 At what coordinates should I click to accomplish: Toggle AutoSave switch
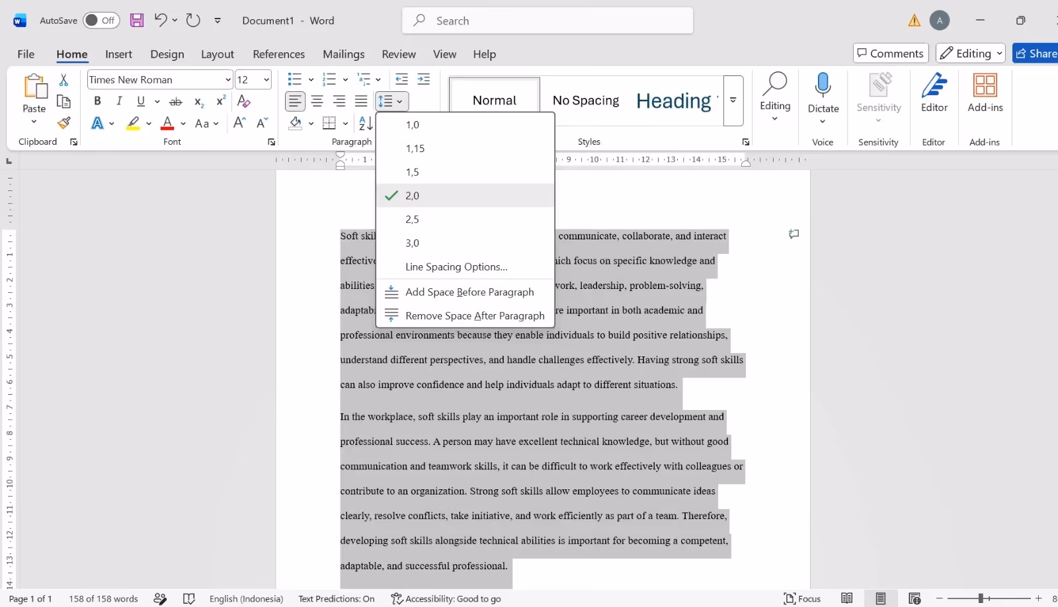101,20
